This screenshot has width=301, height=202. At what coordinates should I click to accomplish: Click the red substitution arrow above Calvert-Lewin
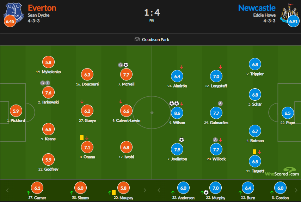[x=121, y=102]
